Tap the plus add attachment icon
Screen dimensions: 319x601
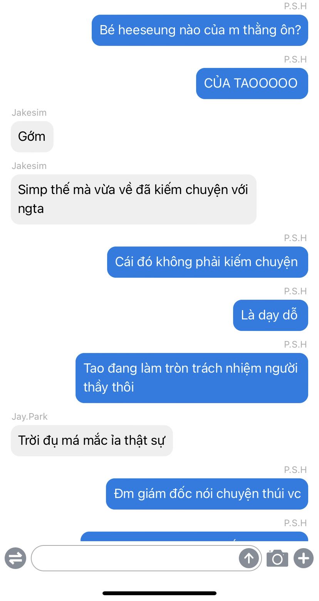point(304,558)
